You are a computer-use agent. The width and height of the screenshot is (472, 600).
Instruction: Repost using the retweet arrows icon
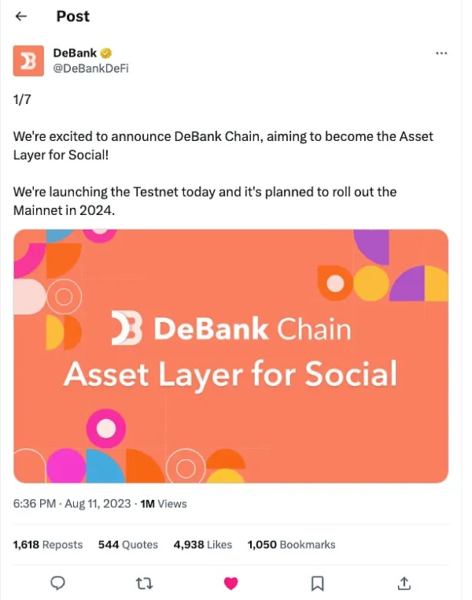tap(145, 583)
